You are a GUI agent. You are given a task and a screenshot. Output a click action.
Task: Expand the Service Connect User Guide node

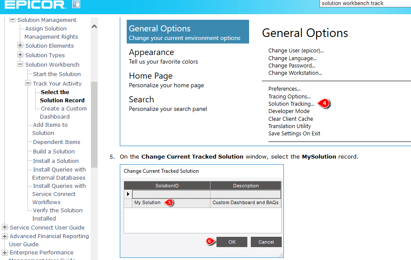pyautogui.click(x=5, y=227)
